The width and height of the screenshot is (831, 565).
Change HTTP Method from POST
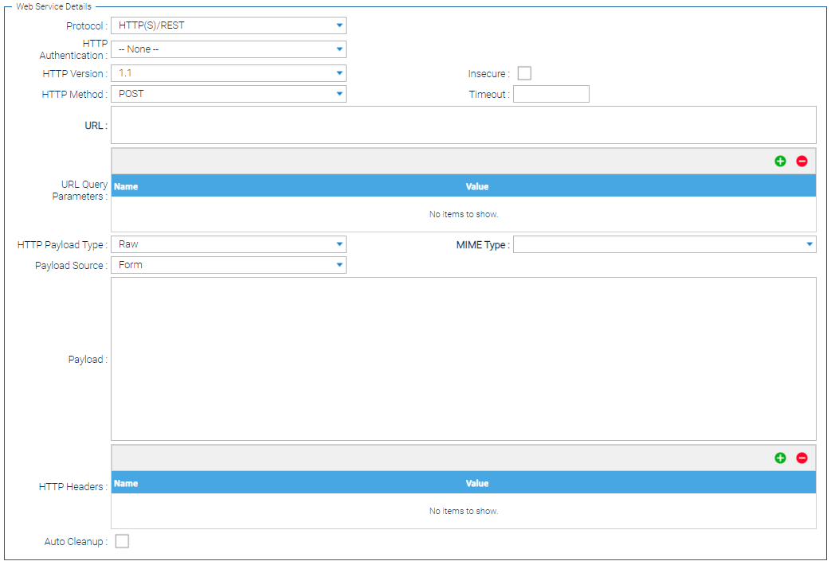(x=228, y=94)
